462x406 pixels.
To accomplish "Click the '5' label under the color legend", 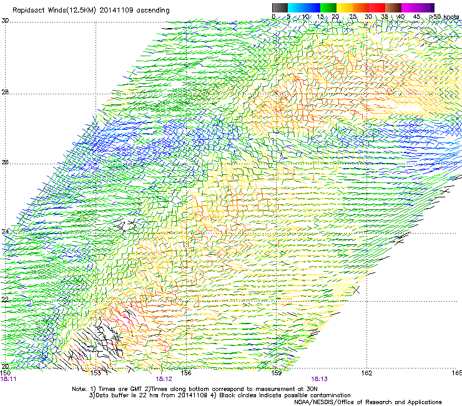I will [x=288, y=16].
